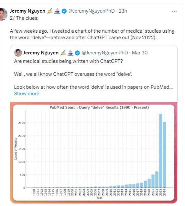Click the blue verified badge in top tweet
185x206 pixels.
pyautogui.click(x=64, y=11)
